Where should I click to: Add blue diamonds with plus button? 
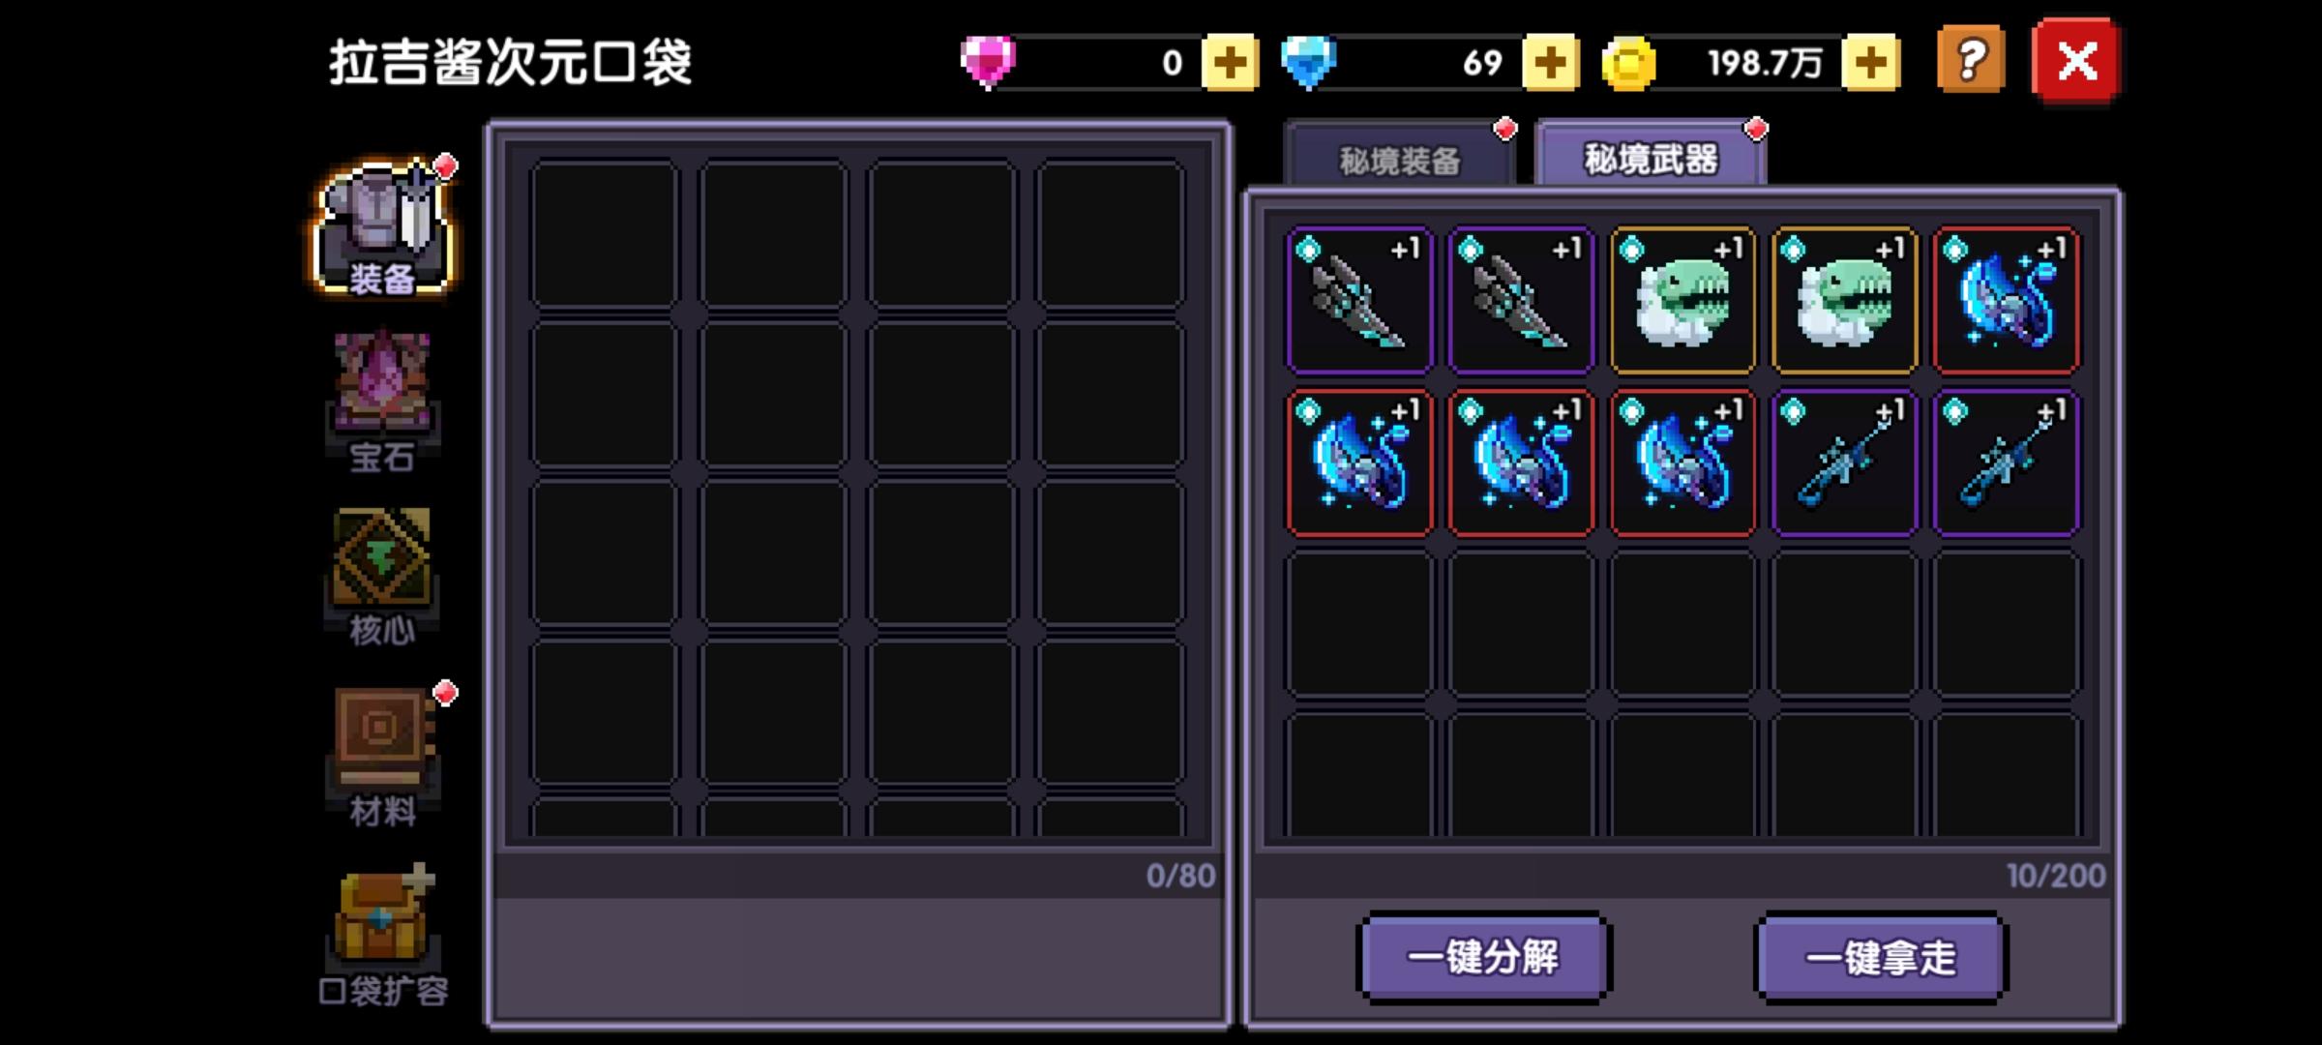click(1551, 63)
